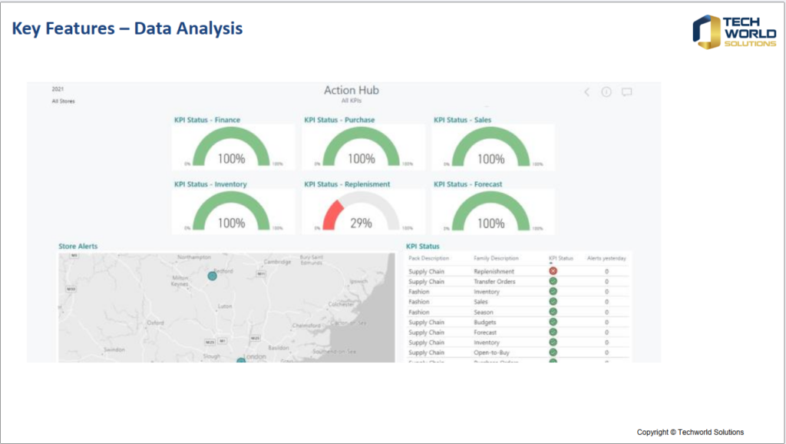This screenshot has height=444, width=786.
Task: Open the info circle icon in the dashboard header
Action: click(606, 92)
